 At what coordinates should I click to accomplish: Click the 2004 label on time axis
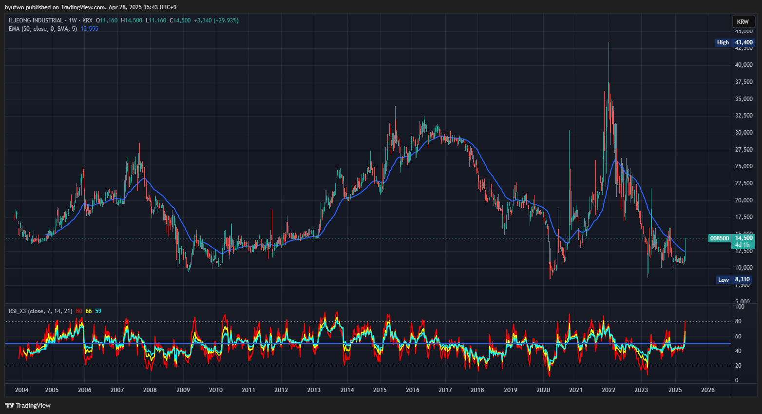[22, 390]
